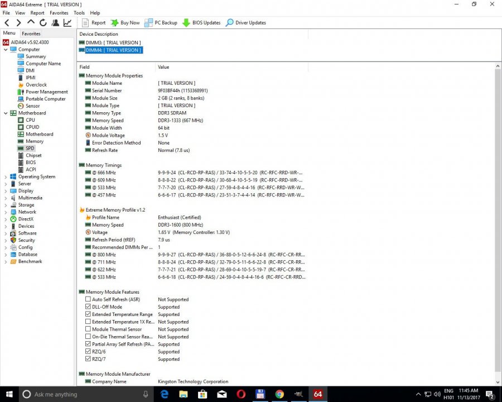Go forward with the right arrow
This screenshot has width=502, height=402.
tap(18, 23)
